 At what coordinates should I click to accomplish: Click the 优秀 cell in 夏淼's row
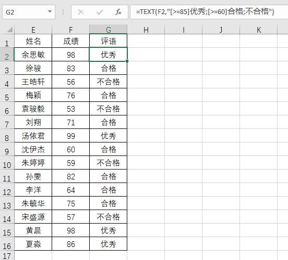(109, 244)
